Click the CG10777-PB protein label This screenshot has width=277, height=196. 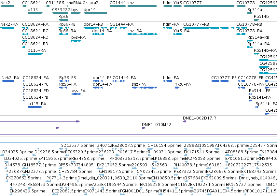[224, 77]
